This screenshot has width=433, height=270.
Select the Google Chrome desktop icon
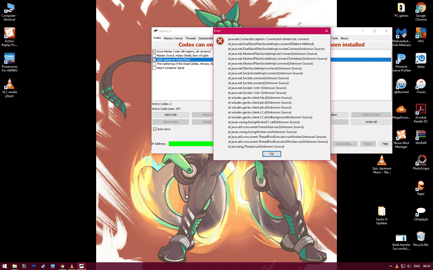[x=421, y=12]
